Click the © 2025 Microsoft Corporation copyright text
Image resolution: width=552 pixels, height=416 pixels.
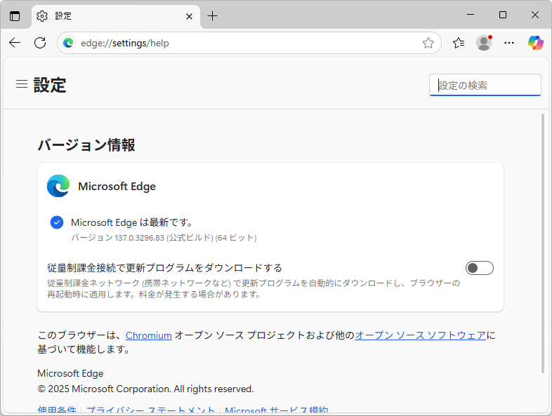145,389
